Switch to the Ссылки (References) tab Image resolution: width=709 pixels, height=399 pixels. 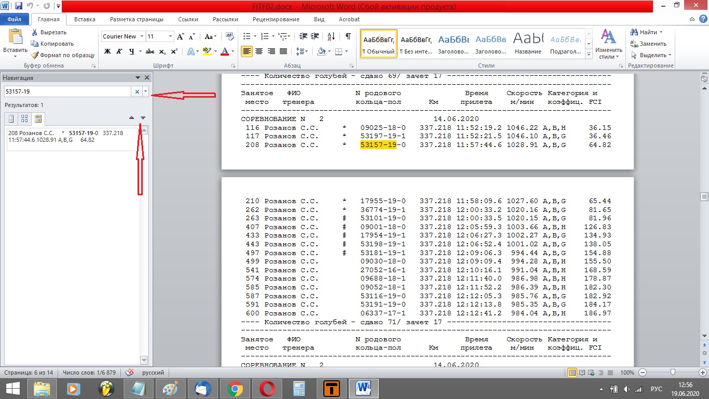coord(188,19)
